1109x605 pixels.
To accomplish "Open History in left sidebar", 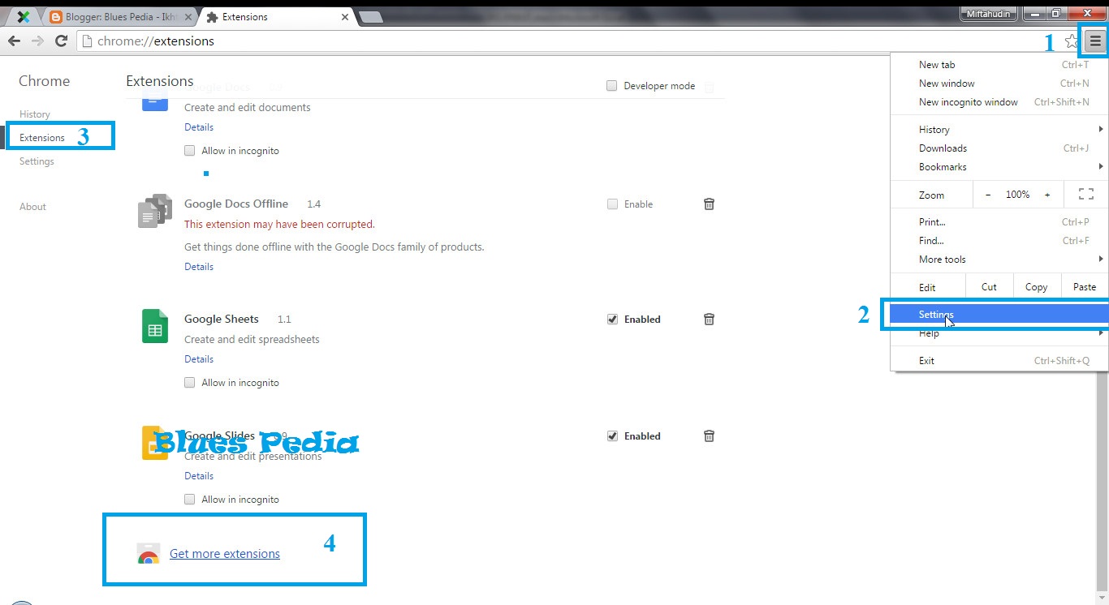I will coord(35,114).
